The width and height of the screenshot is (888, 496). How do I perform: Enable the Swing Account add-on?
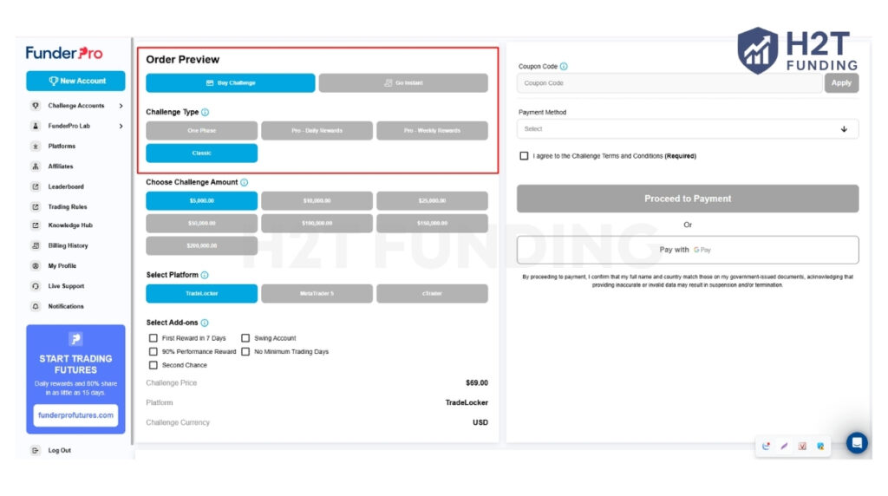pyautogui.click(x=245, y=338)
